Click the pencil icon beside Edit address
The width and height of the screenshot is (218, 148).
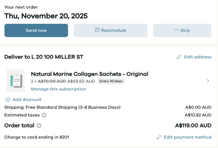tap(179, 57)
